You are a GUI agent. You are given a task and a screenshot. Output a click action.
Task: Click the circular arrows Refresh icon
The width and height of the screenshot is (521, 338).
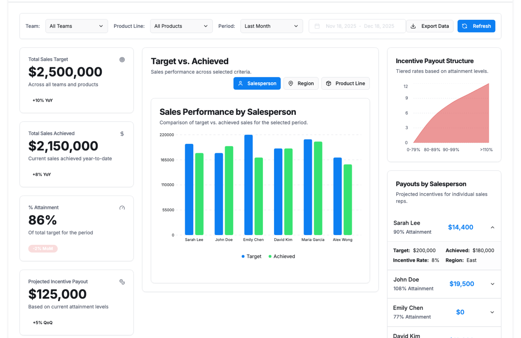(x=465, y=26)
